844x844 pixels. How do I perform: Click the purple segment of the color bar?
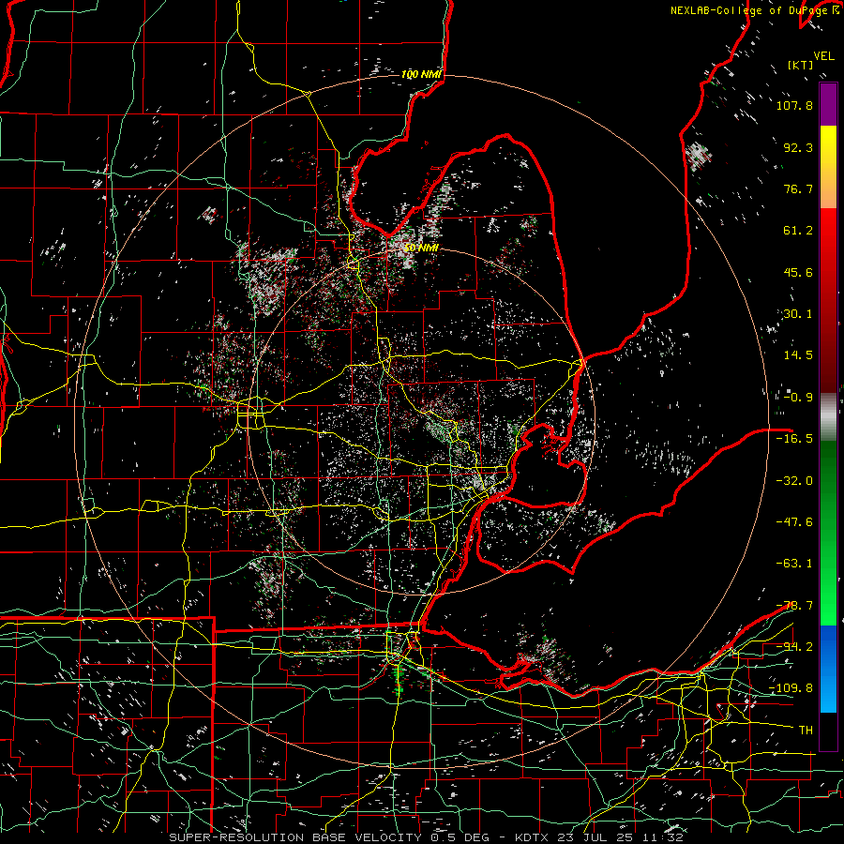click(828, 104)
